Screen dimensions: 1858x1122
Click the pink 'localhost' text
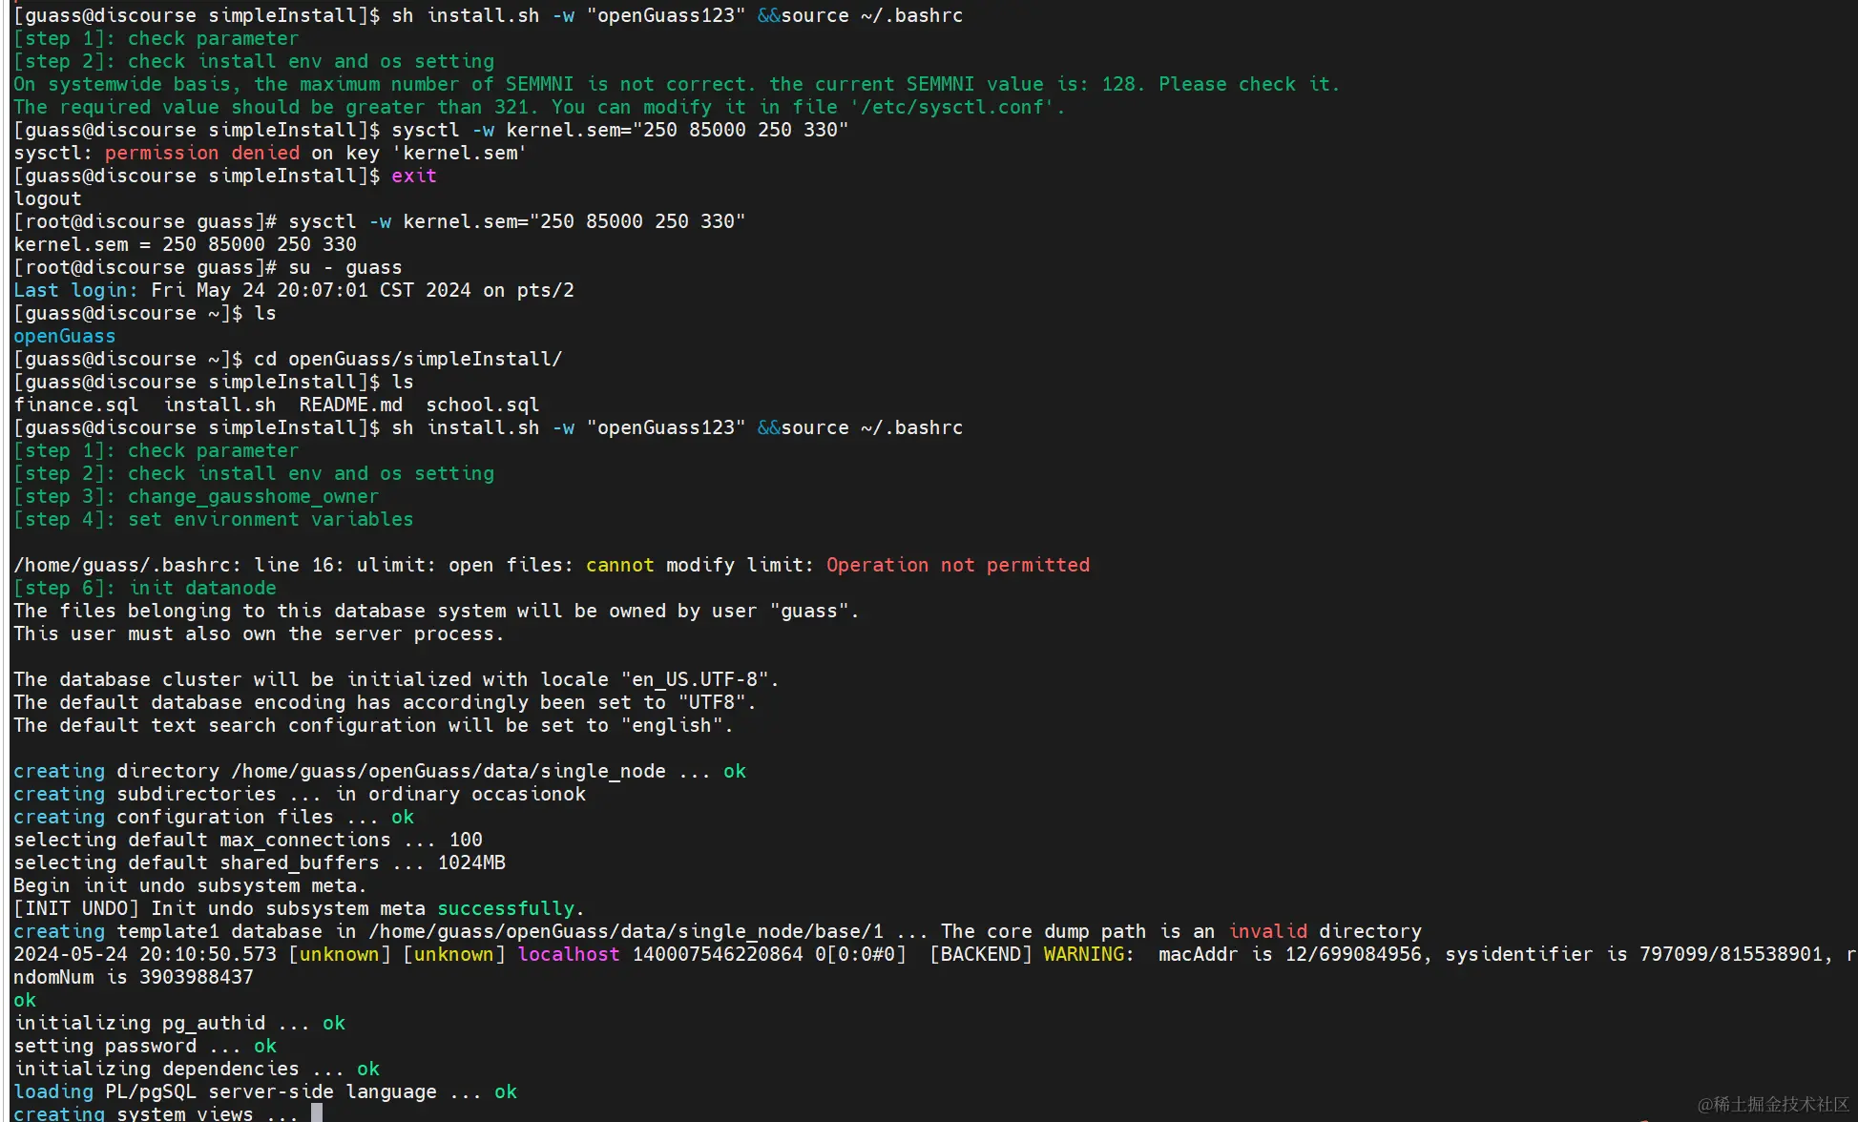click(x=568, y=954)
